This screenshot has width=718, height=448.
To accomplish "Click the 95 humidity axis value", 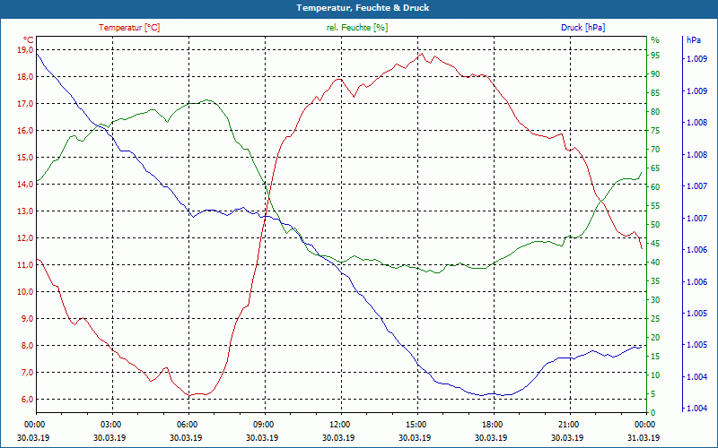I will coord(655,56).
